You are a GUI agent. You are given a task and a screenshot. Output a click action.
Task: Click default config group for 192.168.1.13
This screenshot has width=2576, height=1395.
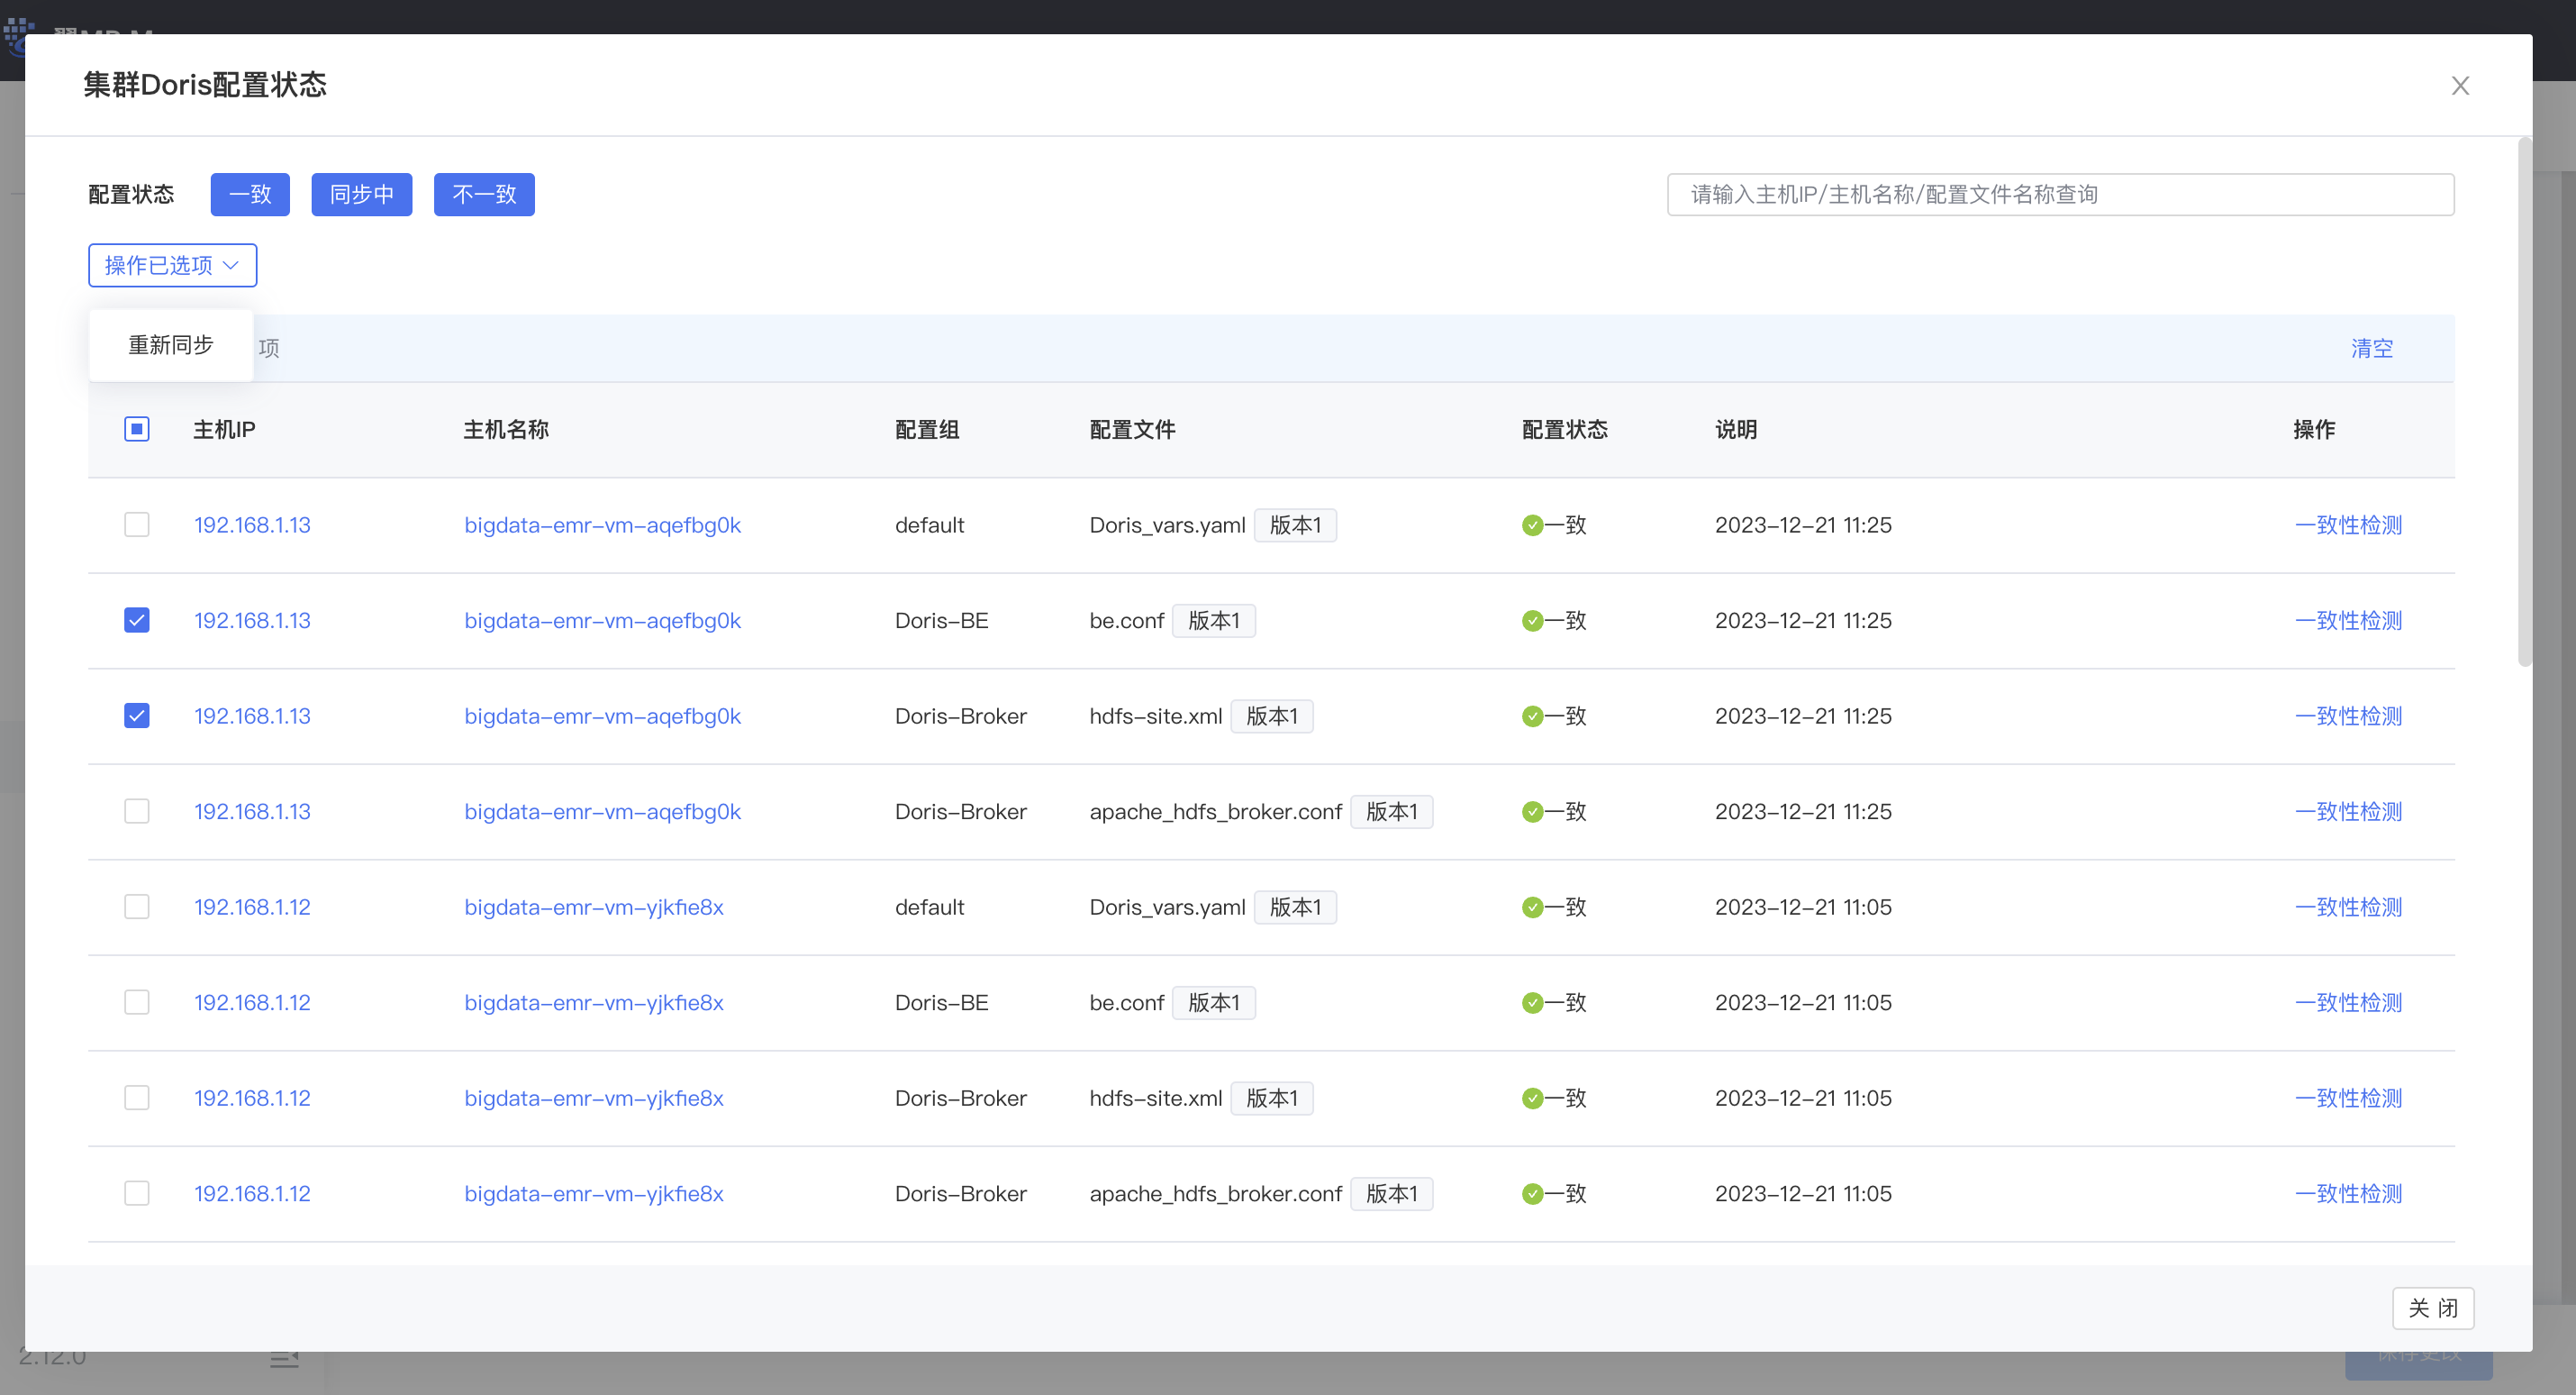[x=929, y=525]
